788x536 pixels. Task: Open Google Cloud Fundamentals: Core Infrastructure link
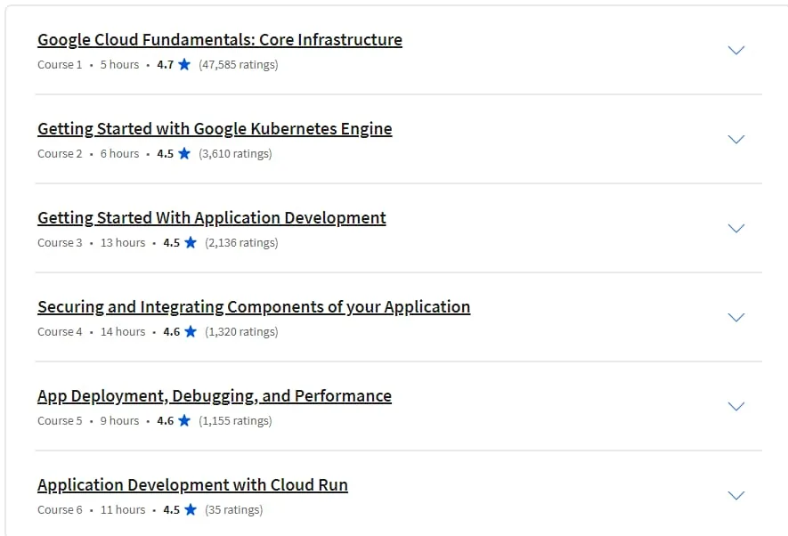[220, 40]
